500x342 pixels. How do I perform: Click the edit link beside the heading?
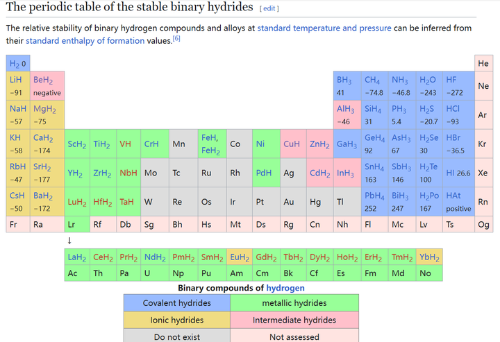pos(269,8)
